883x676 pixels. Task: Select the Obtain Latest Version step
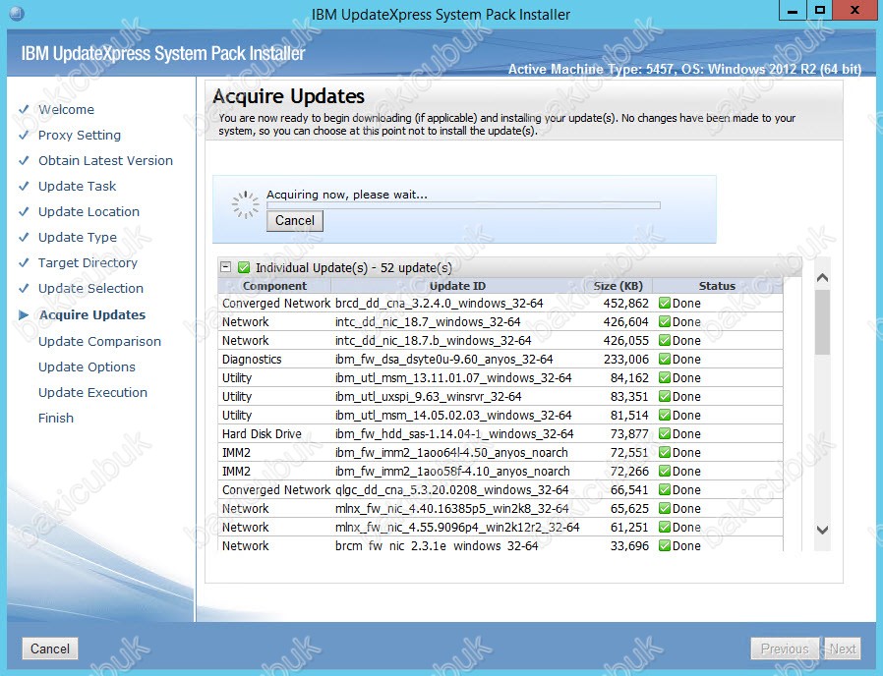(x=105, y=160)
